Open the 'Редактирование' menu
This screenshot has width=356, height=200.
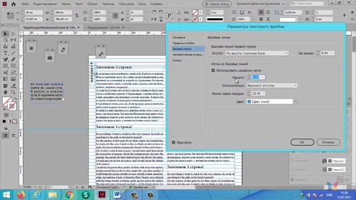pyautogui.click(x=45, y=4)
